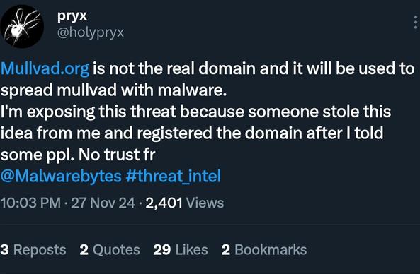The image size is (420, 274).
Task: Click the #threat_intel hashtag
Action: [173, 176]
